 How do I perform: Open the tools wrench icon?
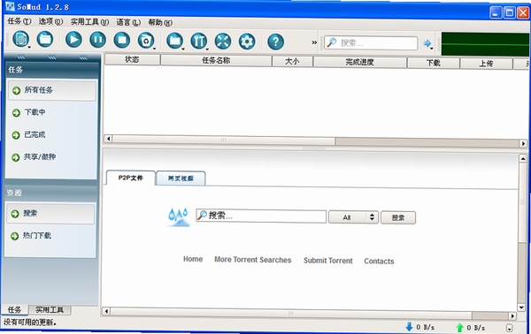pos(198,42)
